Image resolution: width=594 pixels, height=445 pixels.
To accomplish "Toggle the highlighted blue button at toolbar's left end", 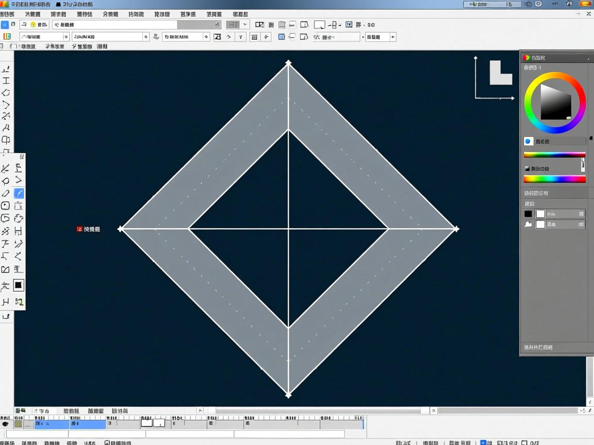I will 5,25.
